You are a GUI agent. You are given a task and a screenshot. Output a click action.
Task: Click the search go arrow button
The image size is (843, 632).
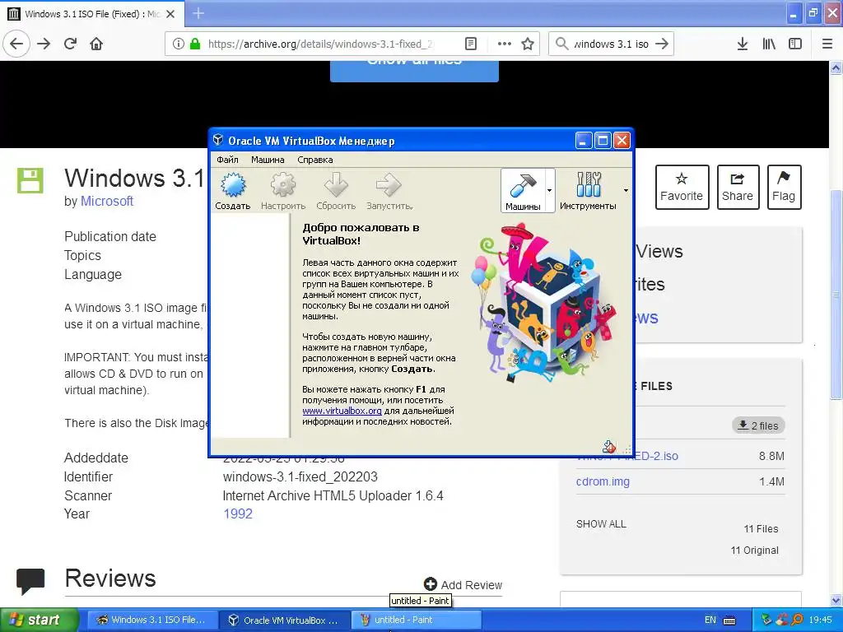(x=663, y=44)
